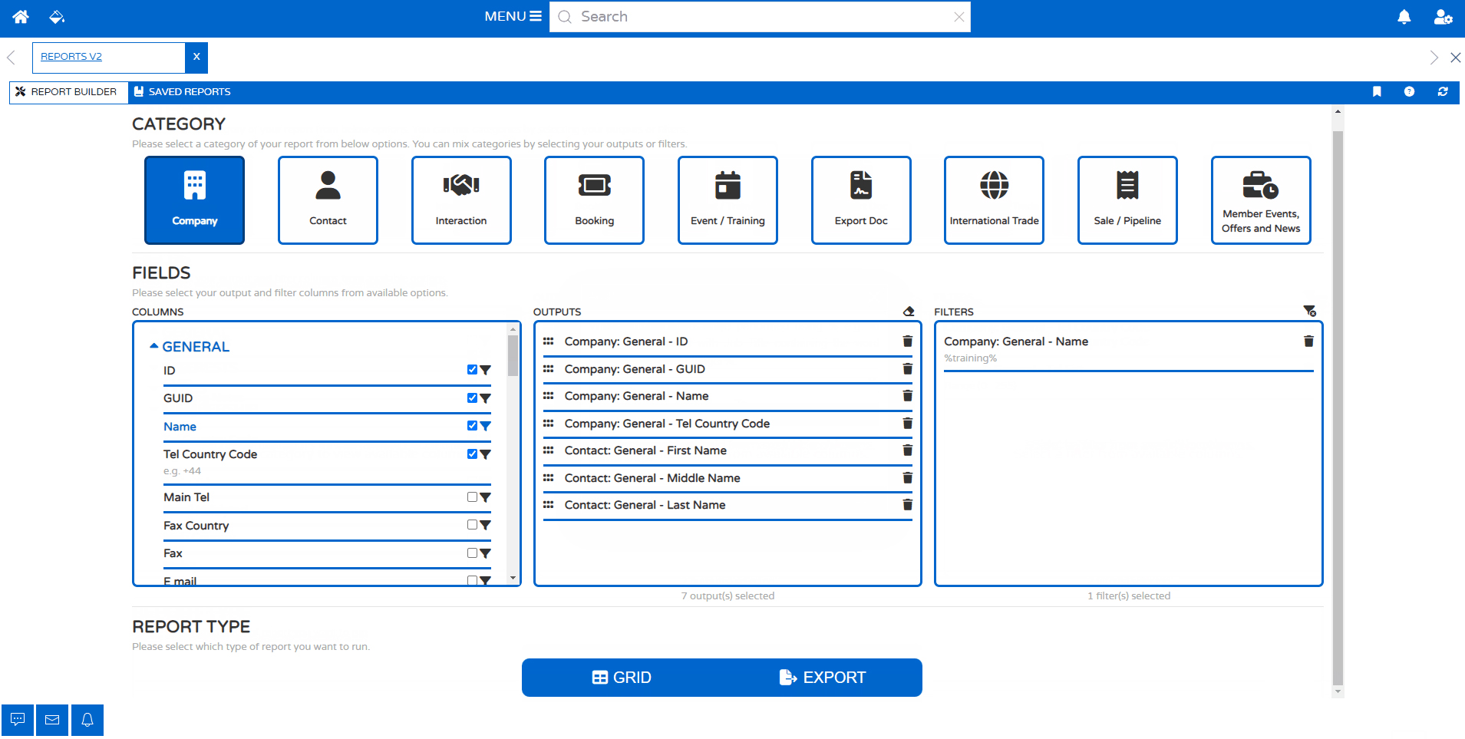Open the help question-mark icon
Screen dimensions: 1465x739
1409,92
